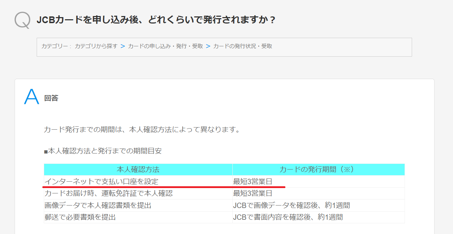Click the Q question icon
453x234 pixels.
coord(22,20)
